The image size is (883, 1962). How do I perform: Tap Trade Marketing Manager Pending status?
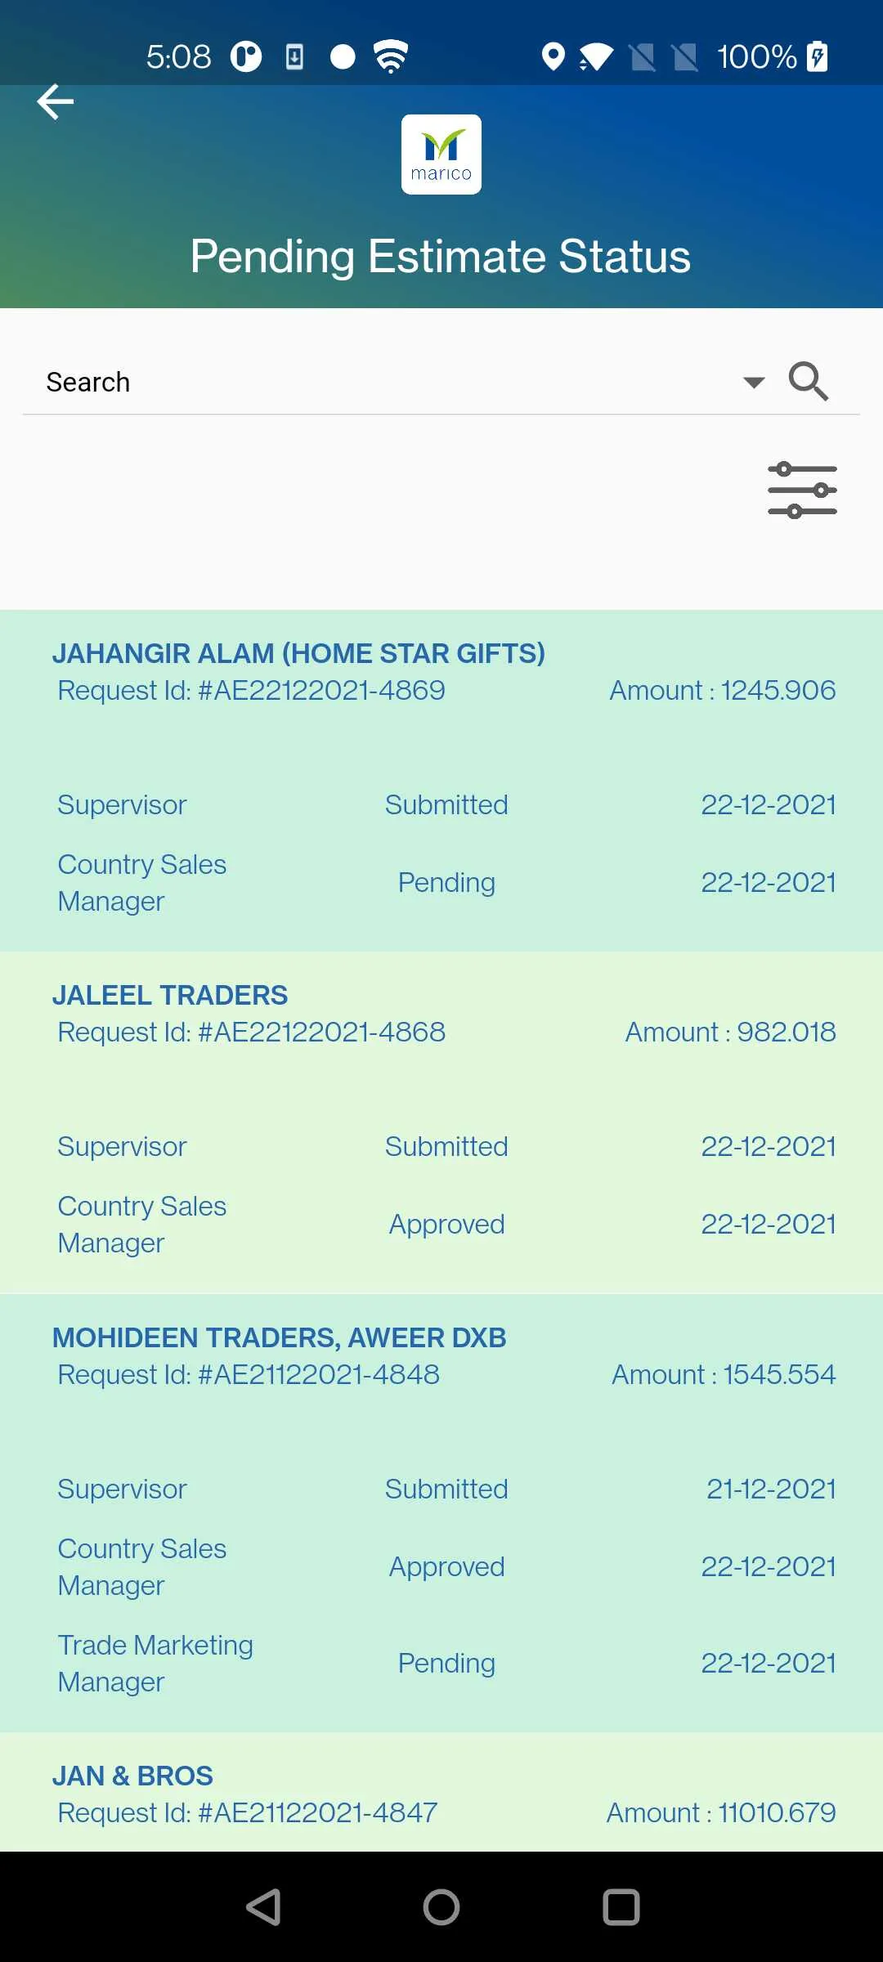click(x=446, y=1663)
